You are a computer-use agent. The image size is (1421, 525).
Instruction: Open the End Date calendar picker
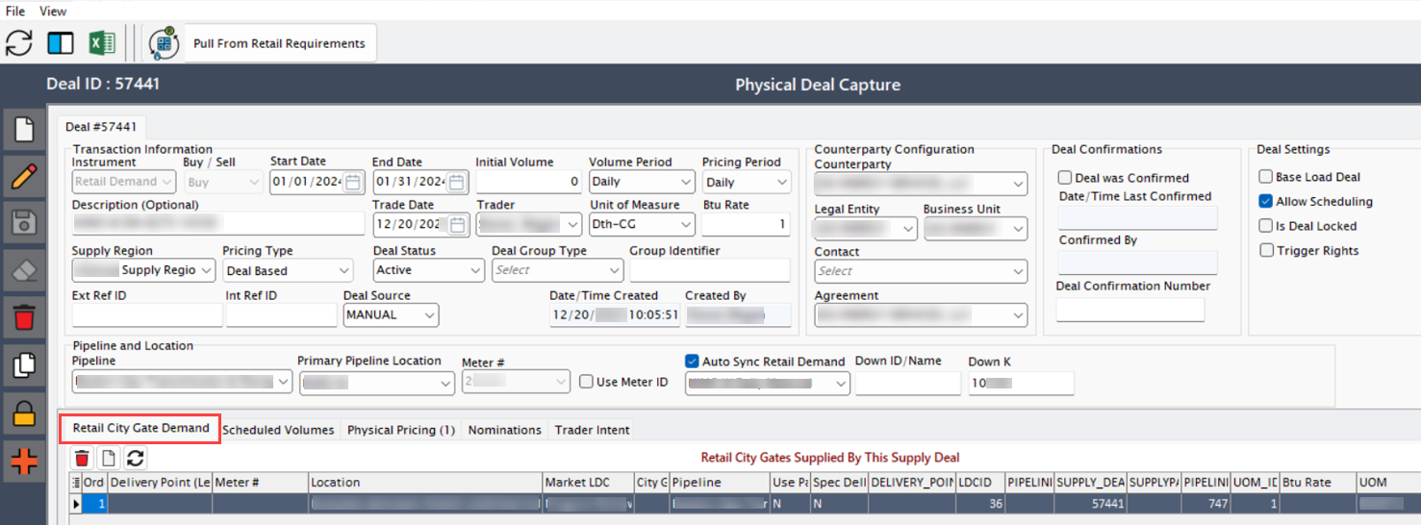(456, 182)
